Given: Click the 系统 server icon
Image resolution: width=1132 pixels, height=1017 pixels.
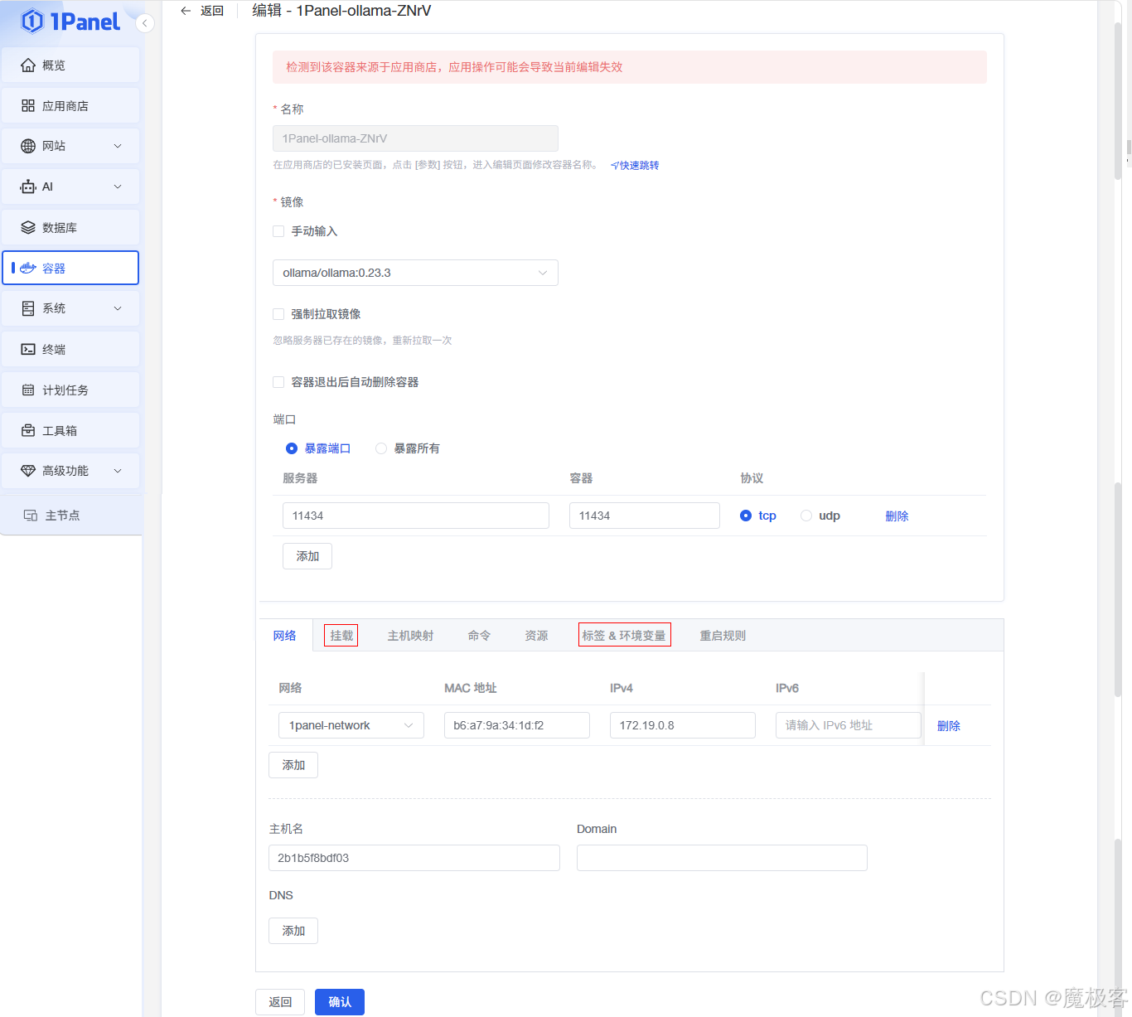Looking at the screenshot, I should 28,308.
